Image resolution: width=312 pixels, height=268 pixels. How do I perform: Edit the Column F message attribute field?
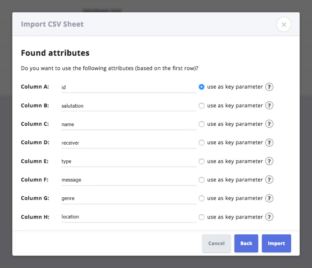click(128, 180)
